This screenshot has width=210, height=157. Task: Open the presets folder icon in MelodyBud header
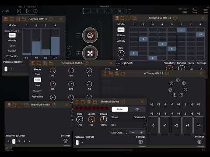point(134,18)
